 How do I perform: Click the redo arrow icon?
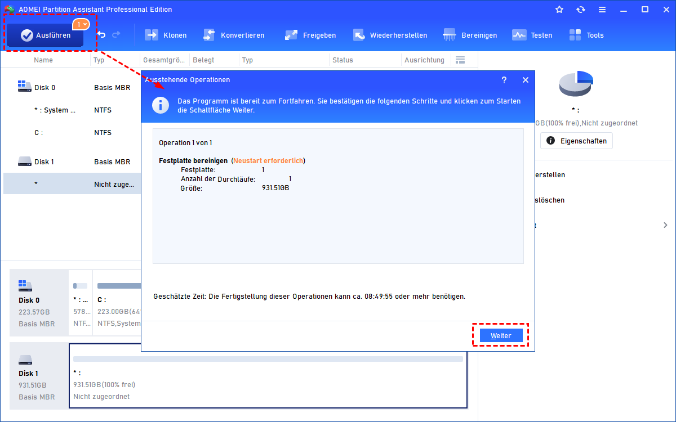click(x=117, y=35)
